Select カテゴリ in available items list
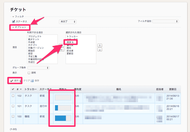 pos(33,45)
